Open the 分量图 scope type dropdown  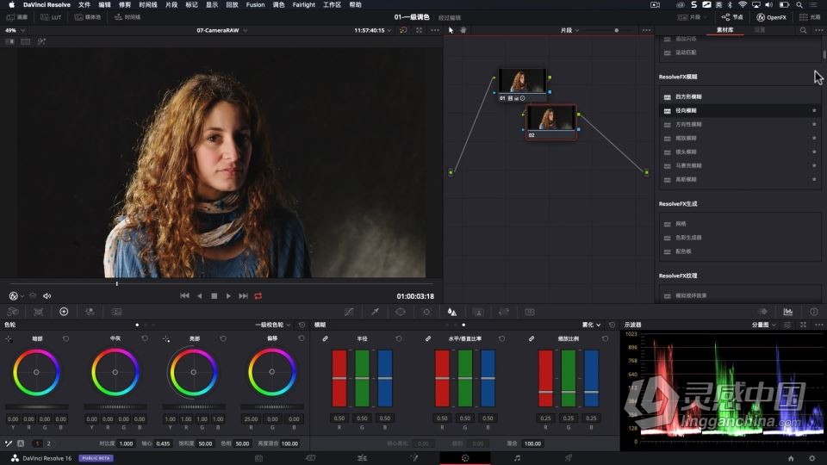[764, 325]
